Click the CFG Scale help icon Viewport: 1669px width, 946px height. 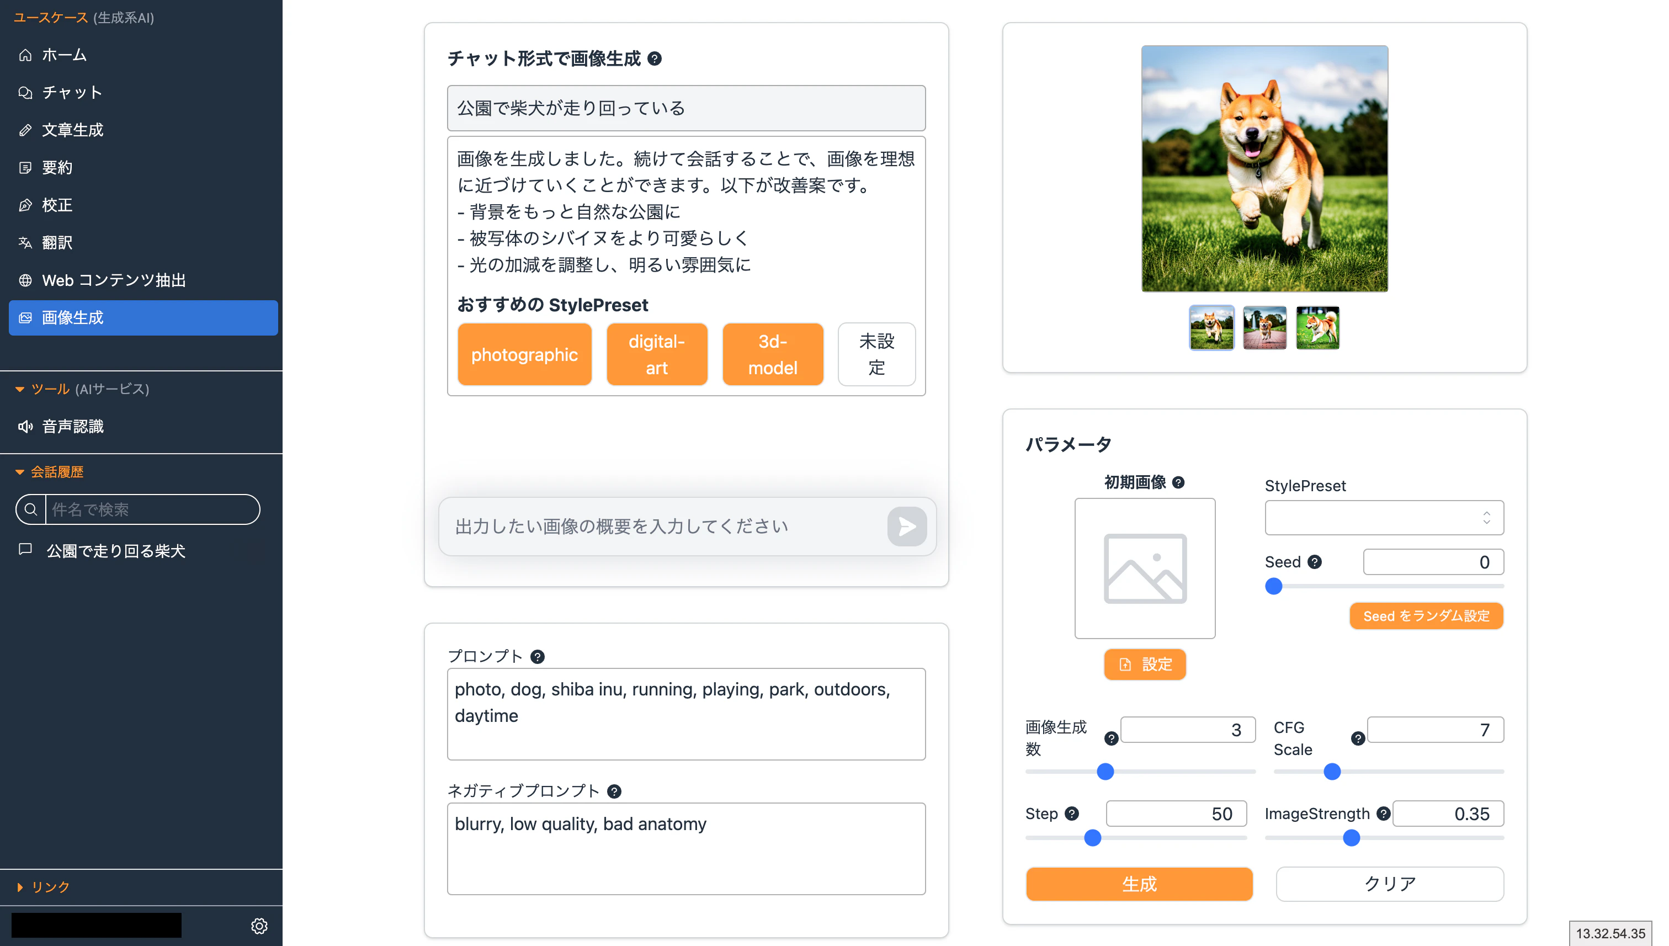(1358, 738)
